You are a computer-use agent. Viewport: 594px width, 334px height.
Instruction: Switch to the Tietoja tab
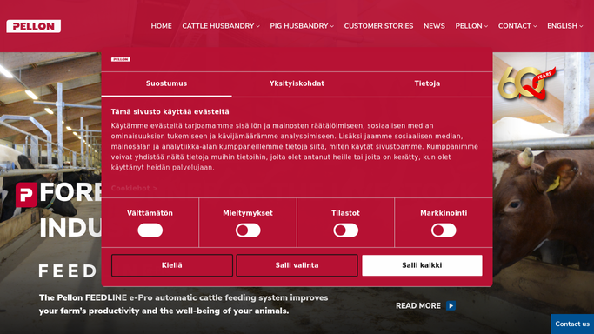427,83
